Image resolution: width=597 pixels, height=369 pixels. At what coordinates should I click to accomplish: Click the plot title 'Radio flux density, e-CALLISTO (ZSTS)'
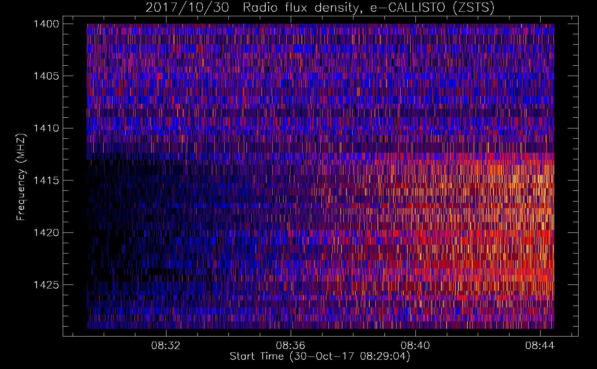(x=368, y=8)
